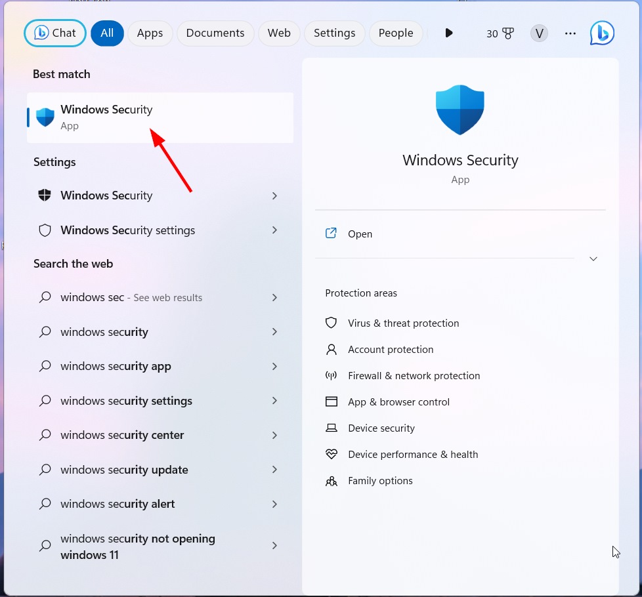Expand chevron for 'windows sec' web result
The width and height of the screenshot is (642, 597).
(275, 297)
